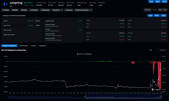Click the Long/Short (24h) row
169x101 pixels.
[x=63, y=21]
